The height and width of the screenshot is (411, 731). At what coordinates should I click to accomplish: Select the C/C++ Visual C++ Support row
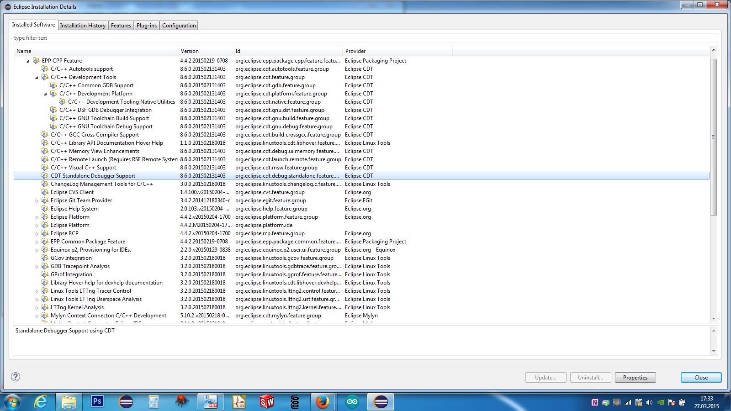point(361,168)
